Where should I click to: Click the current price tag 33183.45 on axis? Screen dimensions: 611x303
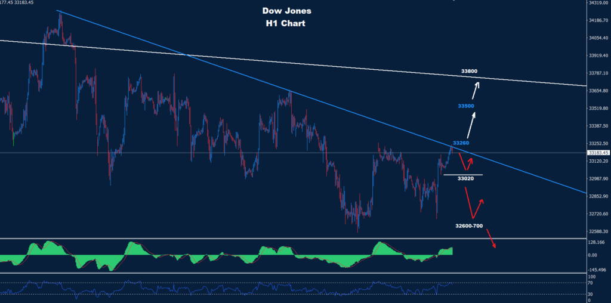[x=598, y=153]
